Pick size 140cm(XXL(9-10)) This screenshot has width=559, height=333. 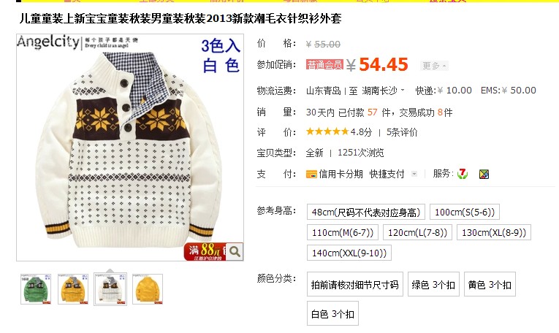coord(349,253)
